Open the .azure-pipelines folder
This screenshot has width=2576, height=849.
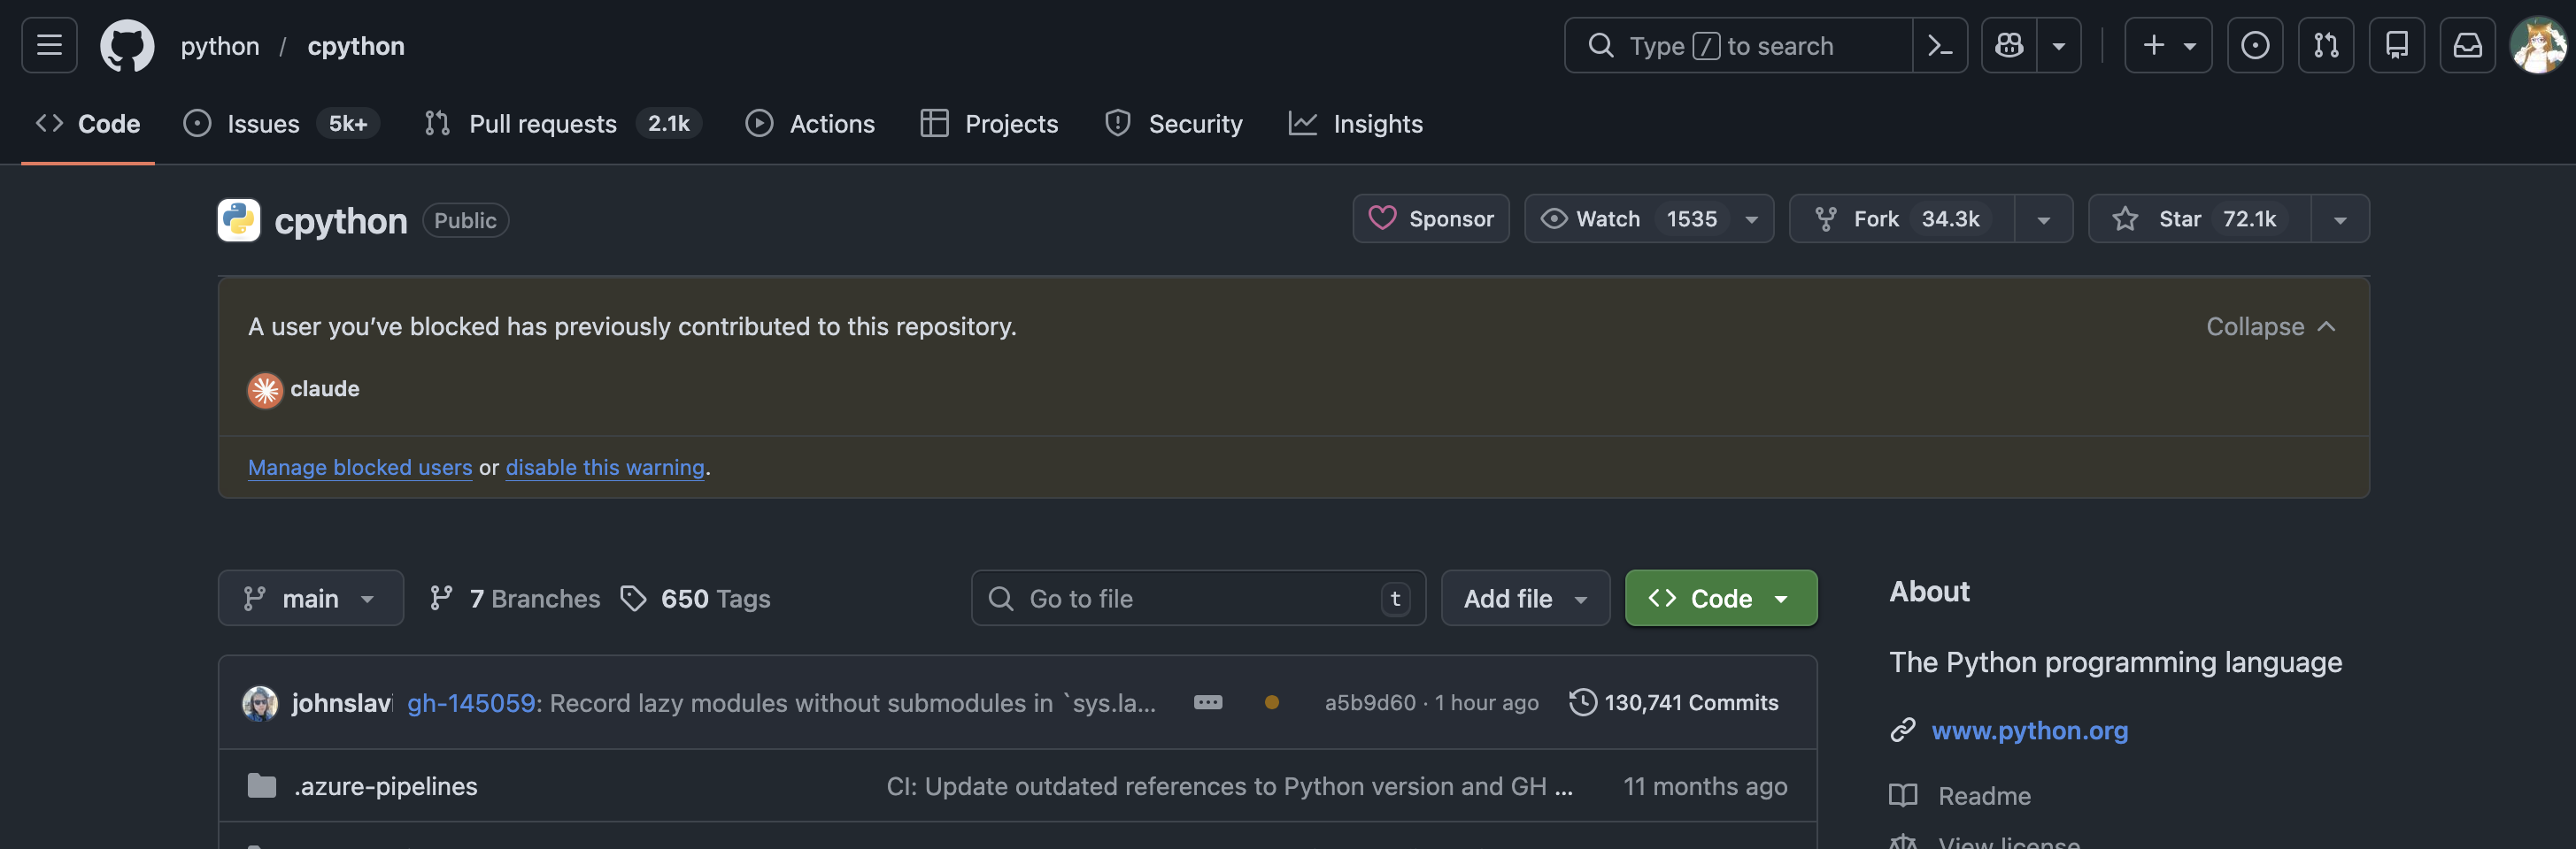[386, 786]
